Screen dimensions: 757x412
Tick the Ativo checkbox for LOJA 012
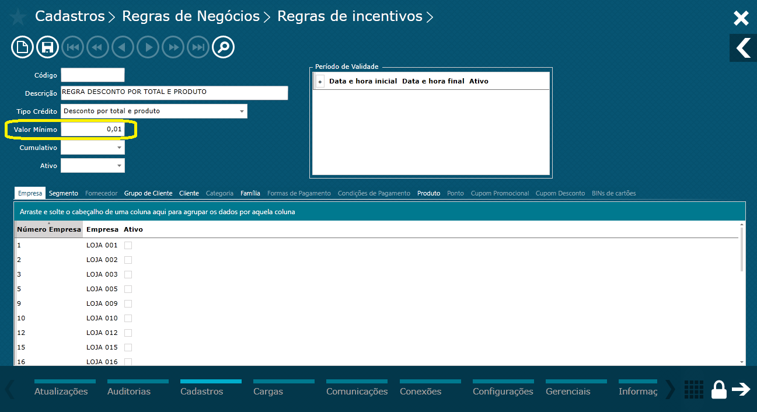128,333
